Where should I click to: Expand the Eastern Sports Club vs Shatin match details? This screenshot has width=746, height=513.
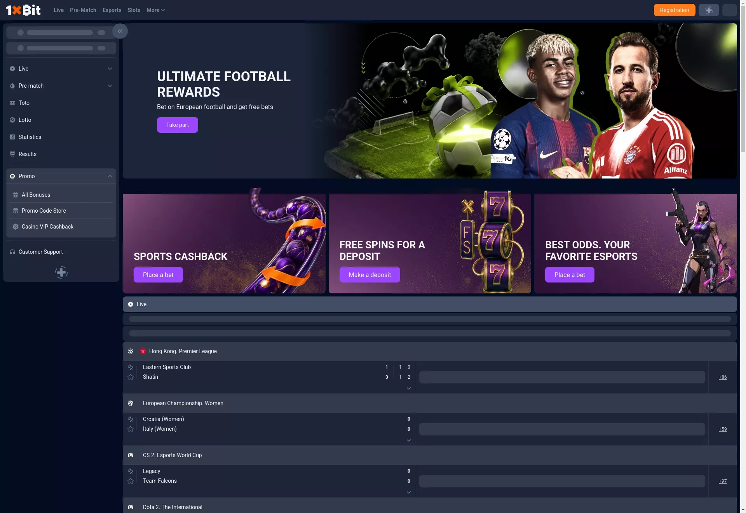(409, 388)
